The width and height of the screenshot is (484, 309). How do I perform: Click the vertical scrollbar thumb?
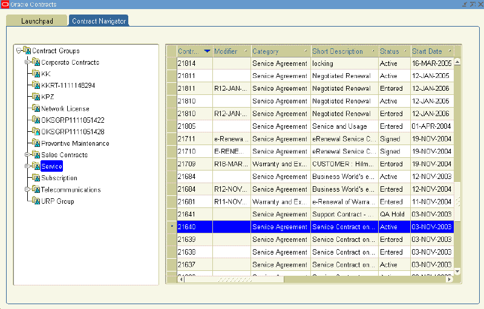pos(457,202)
